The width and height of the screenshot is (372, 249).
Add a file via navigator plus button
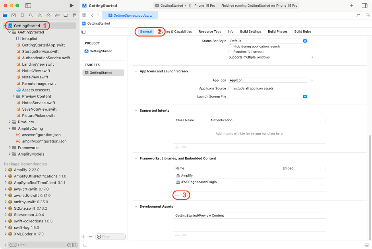pos(5,245)
